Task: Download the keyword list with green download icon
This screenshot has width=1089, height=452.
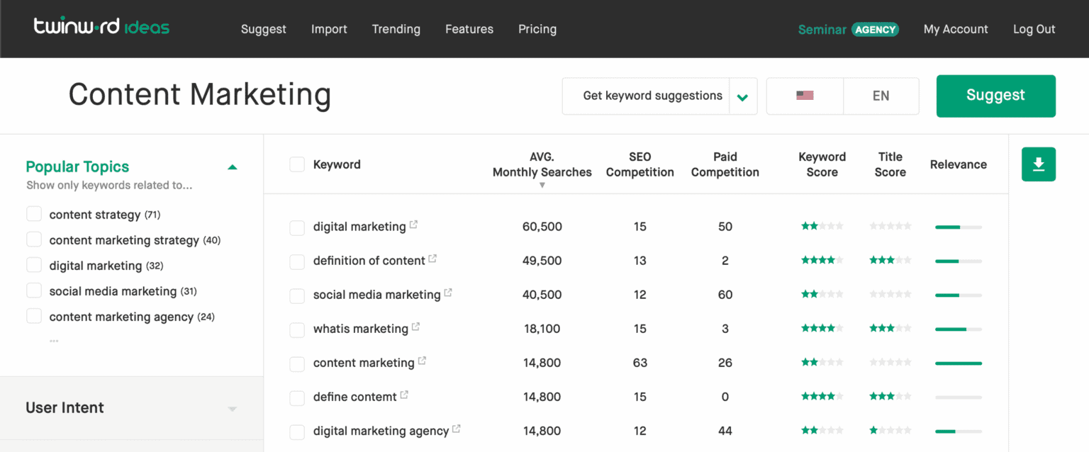Action: [x=1039, y=164]
